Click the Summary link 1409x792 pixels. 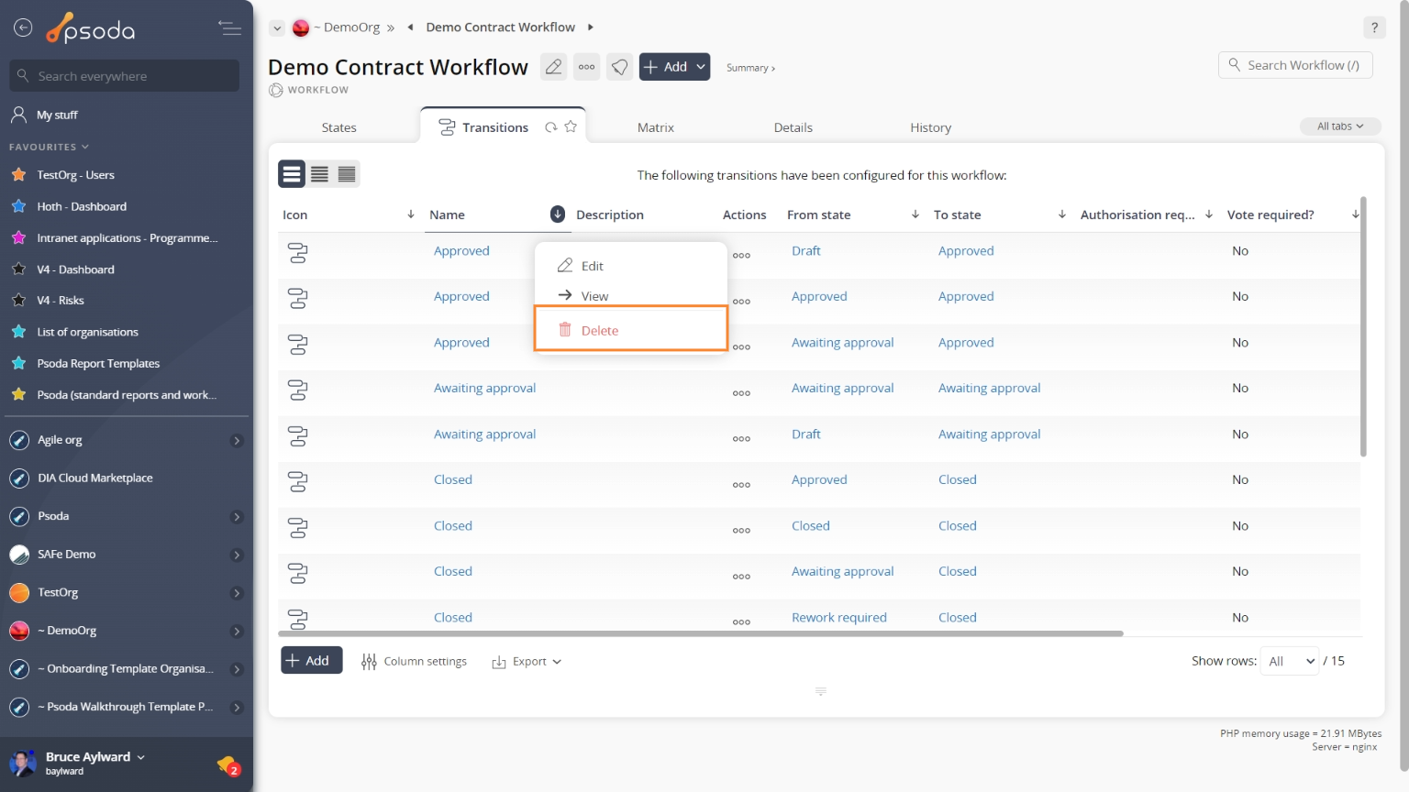pos(750,68)
